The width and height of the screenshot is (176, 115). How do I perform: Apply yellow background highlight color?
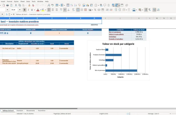[43, 10]
